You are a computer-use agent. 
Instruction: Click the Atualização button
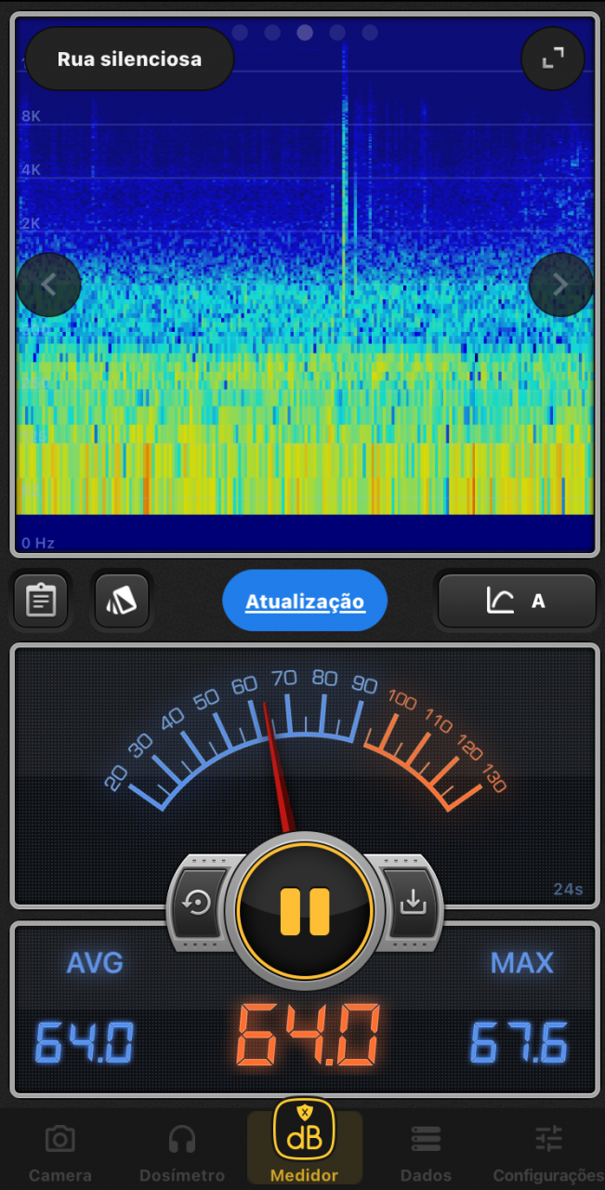[x=305, y=602]
